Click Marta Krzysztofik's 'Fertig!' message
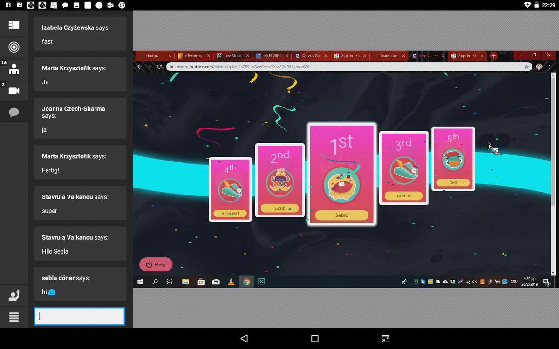This screenshot has width=559, height=349. coord(81,162)
